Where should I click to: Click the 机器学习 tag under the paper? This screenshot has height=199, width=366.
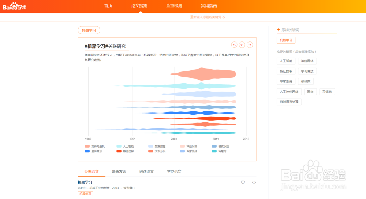click(x=85, y=194)
